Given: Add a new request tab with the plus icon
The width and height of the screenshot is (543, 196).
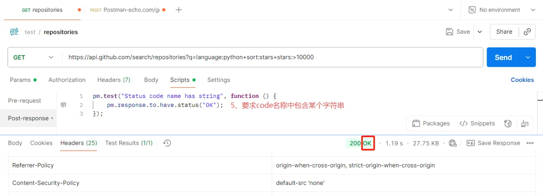Looking at the screenshot, I should click(x=178, y=10).
